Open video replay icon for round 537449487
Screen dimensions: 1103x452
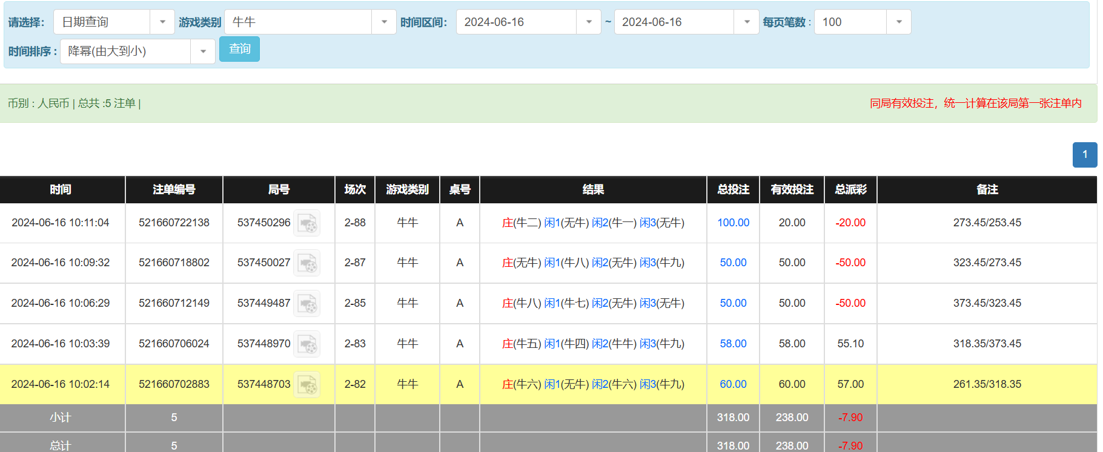tap(307, 304)
